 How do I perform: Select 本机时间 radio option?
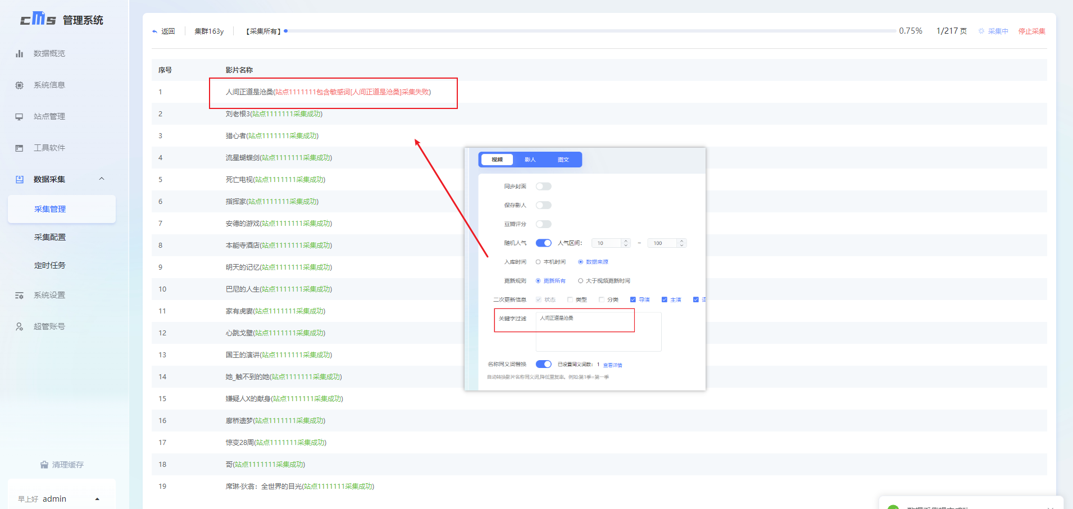[x=551, y=262]
